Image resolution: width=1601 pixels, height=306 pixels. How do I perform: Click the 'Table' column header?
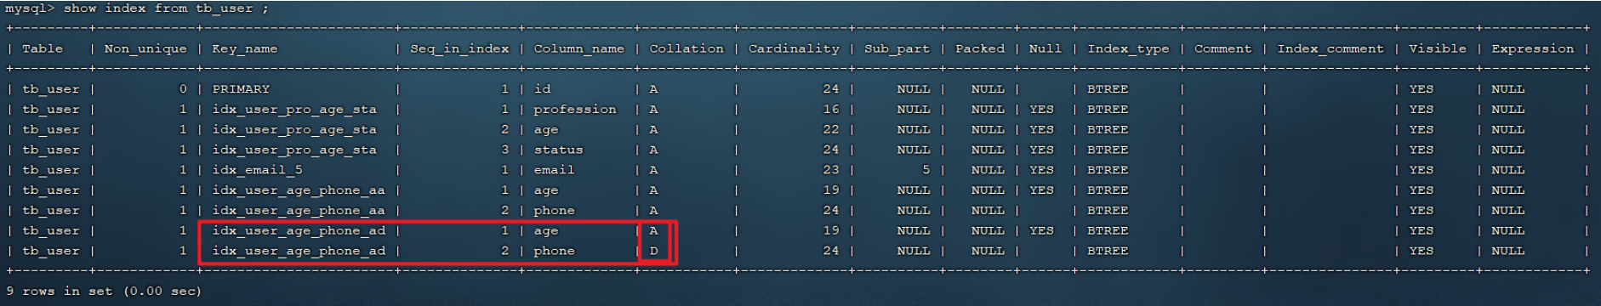pyautogui.click(x=43, y=48)
